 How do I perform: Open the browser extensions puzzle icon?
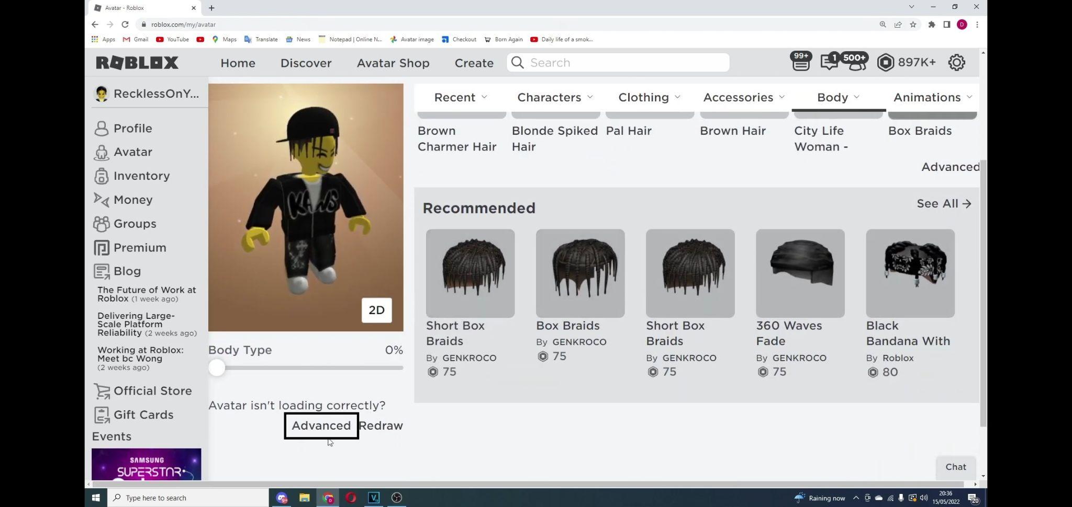click(931, 25)
